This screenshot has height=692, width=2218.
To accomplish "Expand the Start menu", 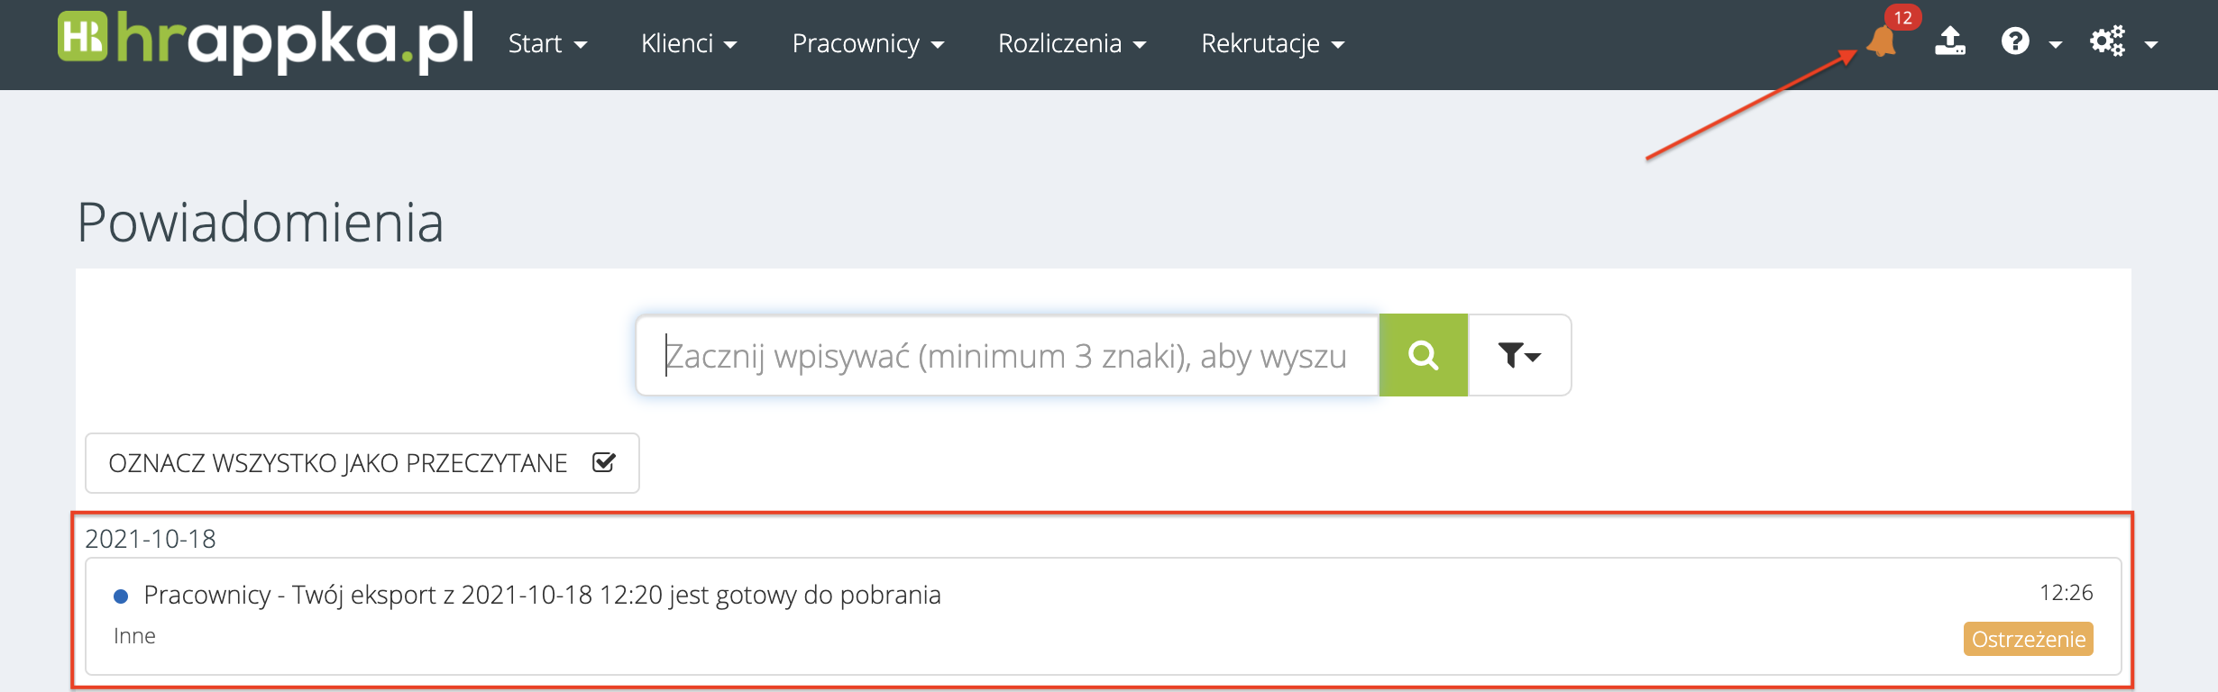I will [x=547, y=43].
